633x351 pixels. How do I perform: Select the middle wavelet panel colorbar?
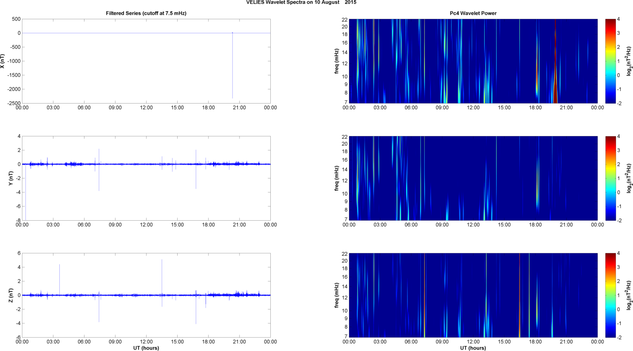[610, 178]
